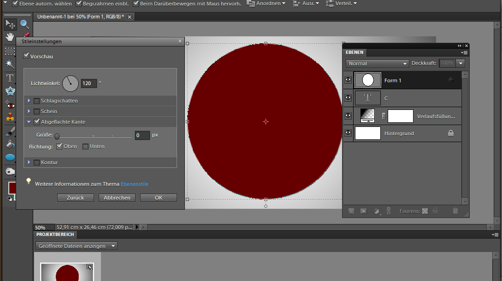Screen dimensions: 502x281
Task: Confirm style settings with OK
Action: click(159, 198)
